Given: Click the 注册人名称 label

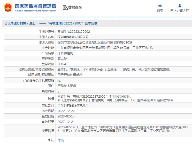Looking at the screenshot, I should [46, 37].
